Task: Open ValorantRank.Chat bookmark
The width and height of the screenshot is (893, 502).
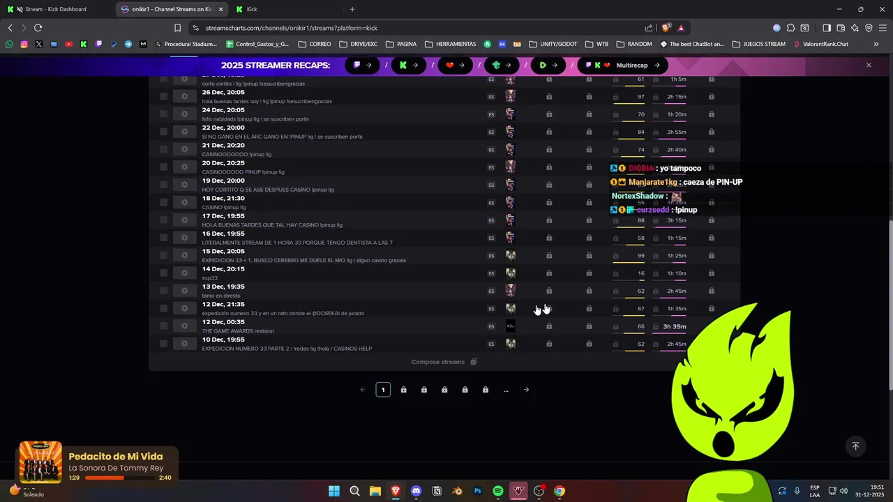Action: (821, 44)
